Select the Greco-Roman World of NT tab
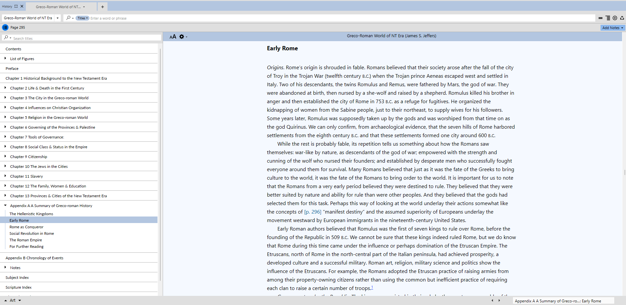 (58, 7)
